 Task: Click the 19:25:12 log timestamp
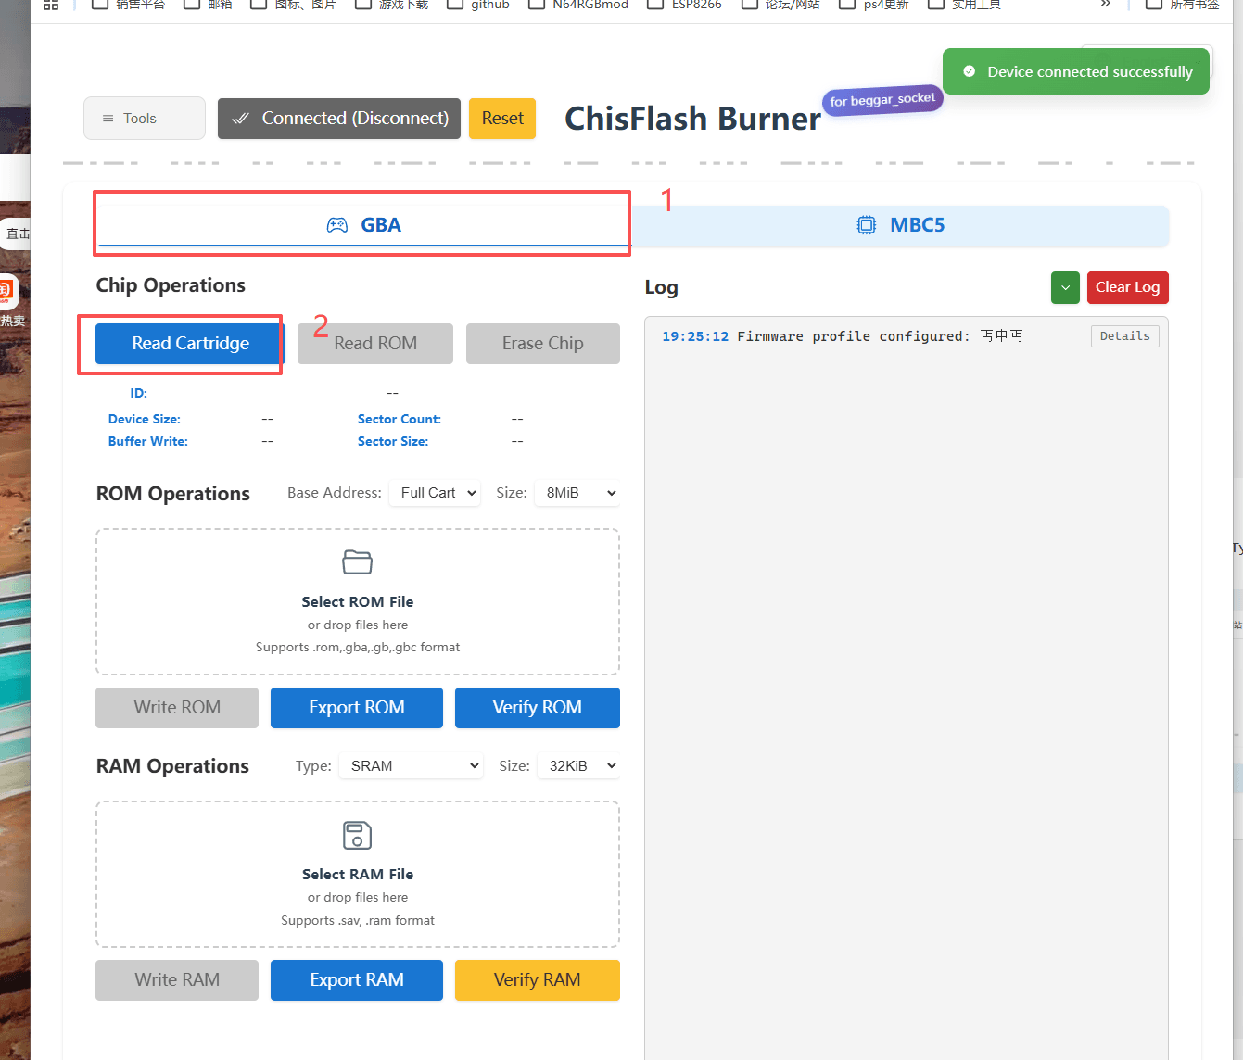click(x=695, y=336)
